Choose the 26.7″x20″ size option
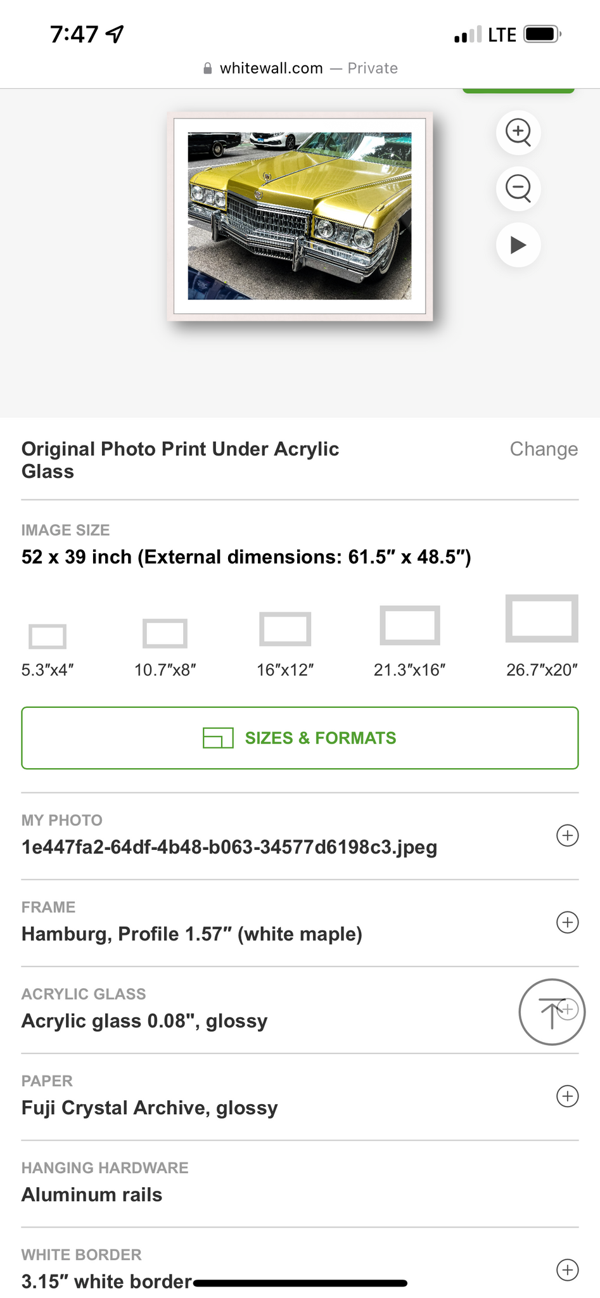Screen dimensions: 600x1298 click(542, 619)
